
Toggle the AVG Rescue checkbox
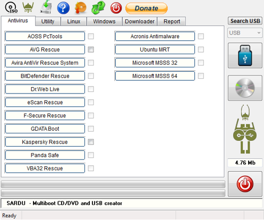pyautogui.click(x=91, y=49)
